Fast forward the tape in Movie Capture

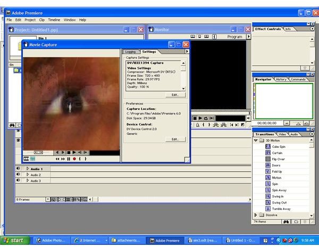click(63, 159)
